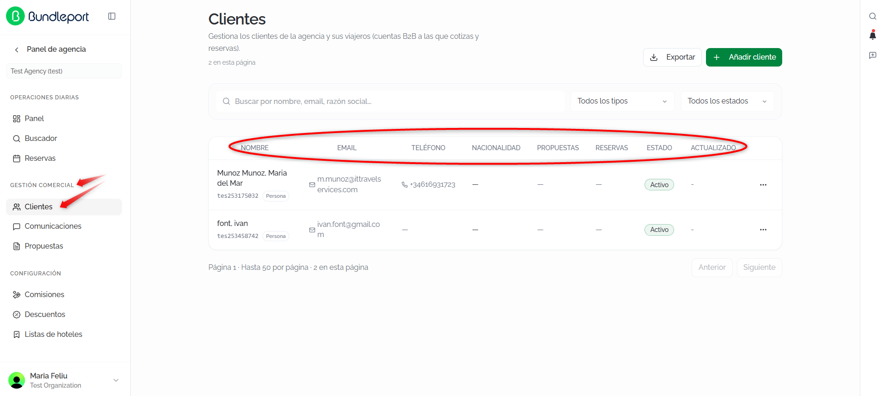Open Comisiones settings
This screenshot has width=882, height=396.
[x=64, y=295]
